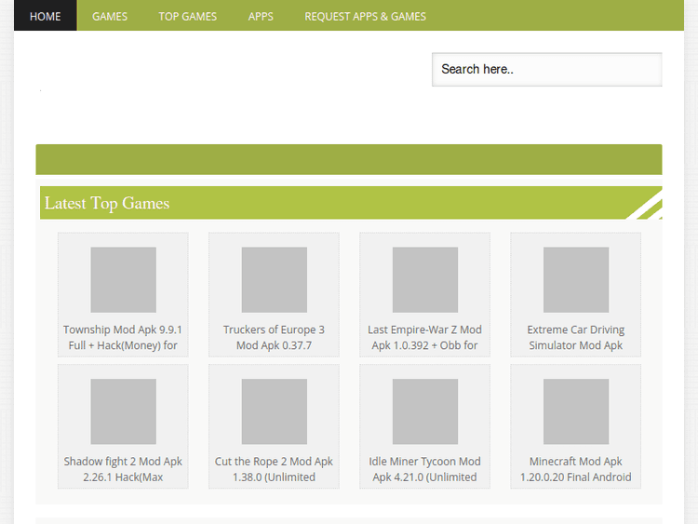Select the Idle Miner Tycoon thumbnail
This screenshot has width=698, height=524.
[424, 411]
